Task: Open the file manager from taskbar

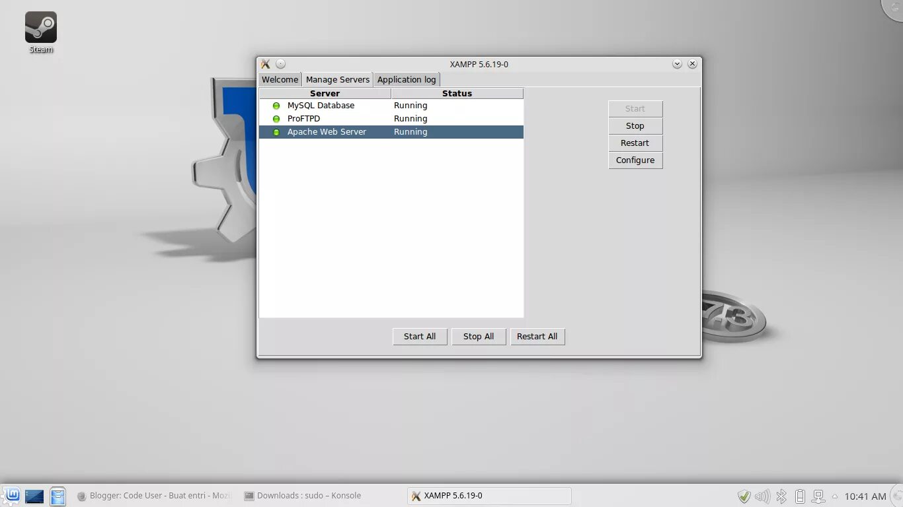Action: [58, 496]
